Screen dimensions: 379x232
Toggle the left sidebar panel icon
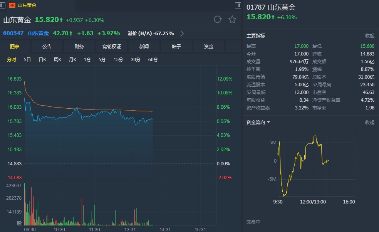[x=3, y=5]
